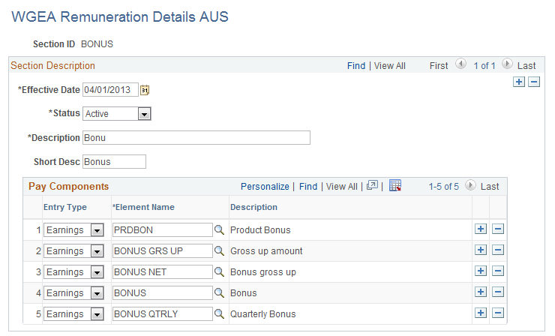Screen dimensions: 555x336
Task: Go to previous Section Description row
Action: [x=460, y=64]
